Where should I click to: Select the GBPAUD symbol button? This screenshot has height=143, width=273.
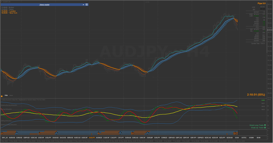tap(172, 138)
